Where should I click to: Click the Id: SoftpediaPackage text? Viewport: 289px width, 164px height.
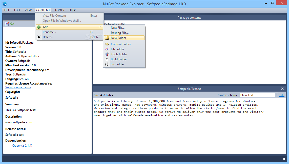[x=19, y=43]
